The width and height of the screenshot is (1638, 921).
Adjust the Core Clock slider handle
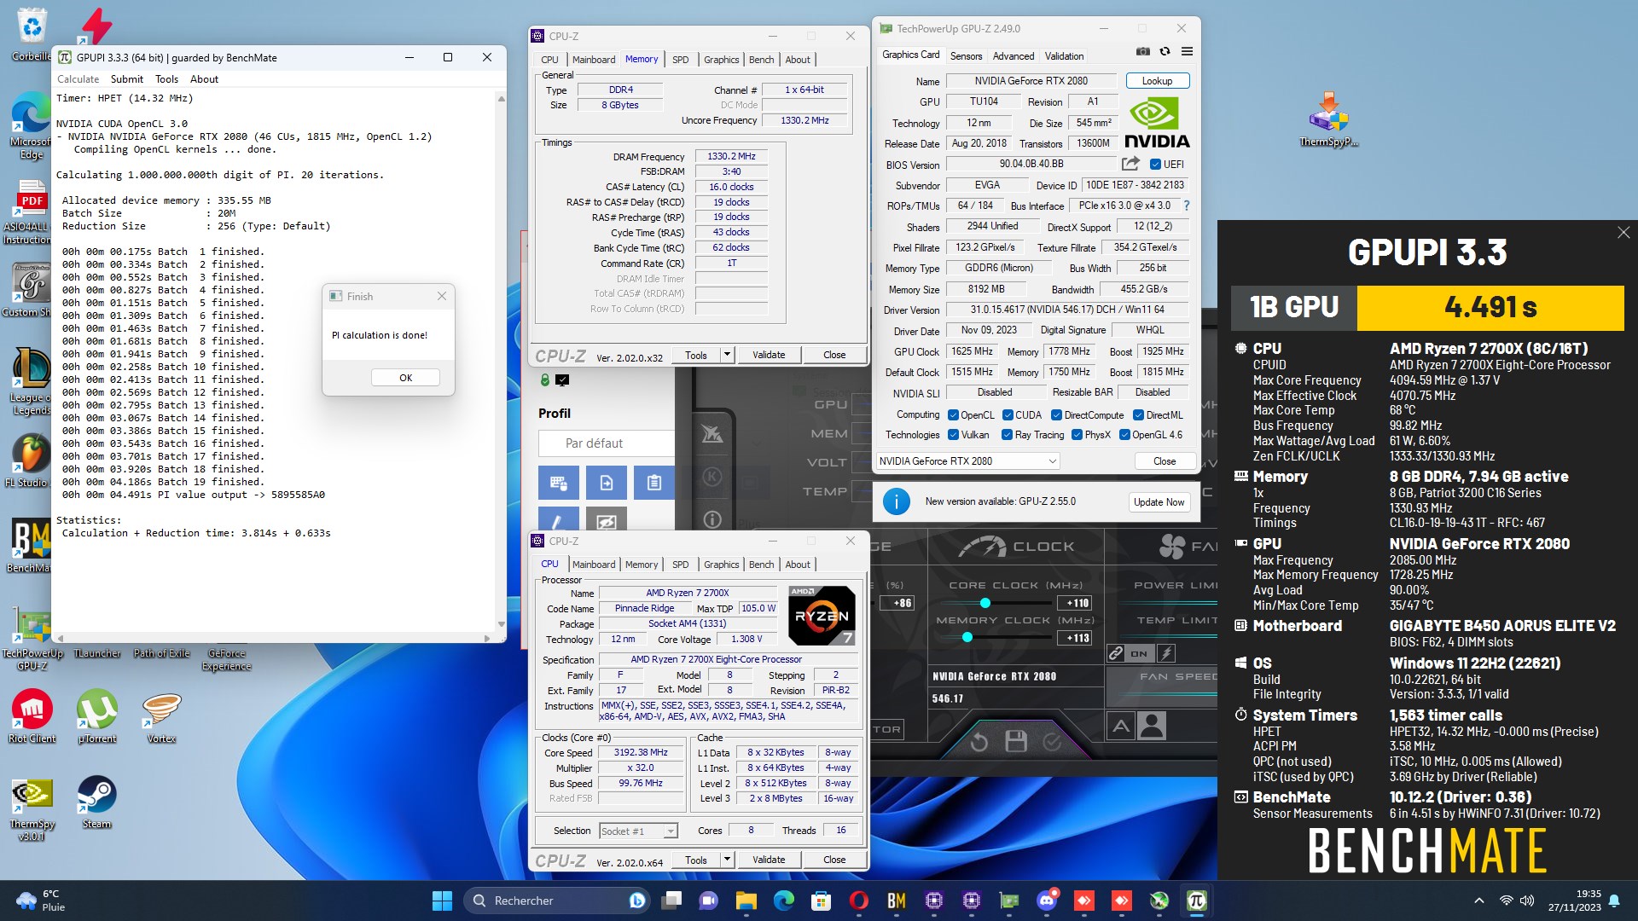tap(985, 603)
